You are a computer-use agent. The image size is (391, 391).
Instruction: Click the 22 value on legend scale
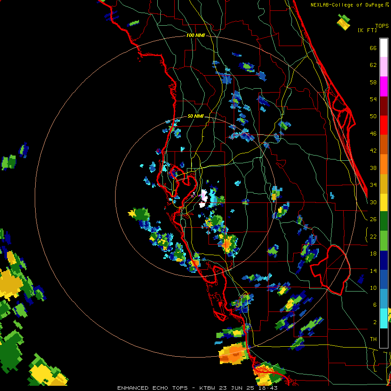373,236
